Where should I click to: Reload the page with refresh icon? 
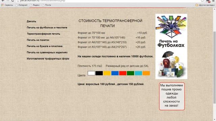pos(12,1)
